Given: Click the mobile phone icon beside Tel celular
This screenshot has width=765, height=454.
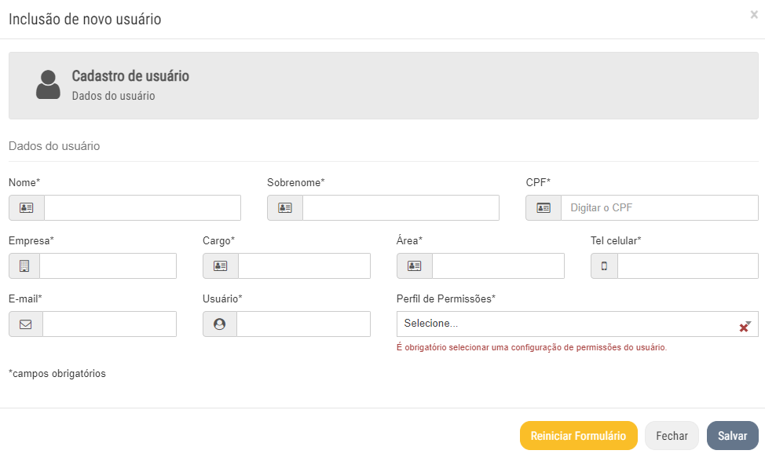Looking at the screenshot, I should (x=604, y=266).
